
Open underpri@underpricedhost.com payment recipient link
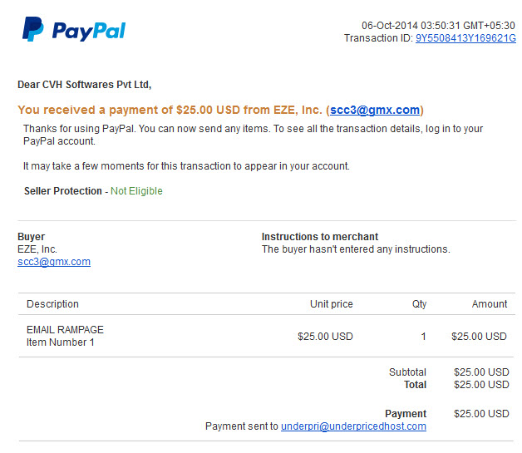click(353, 426)
